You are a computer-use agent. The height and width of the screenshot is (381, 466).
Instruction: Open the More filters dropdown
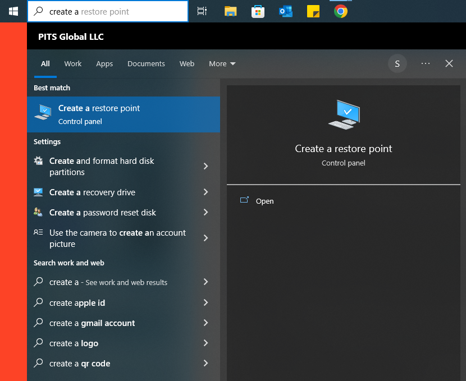(222, 63)
